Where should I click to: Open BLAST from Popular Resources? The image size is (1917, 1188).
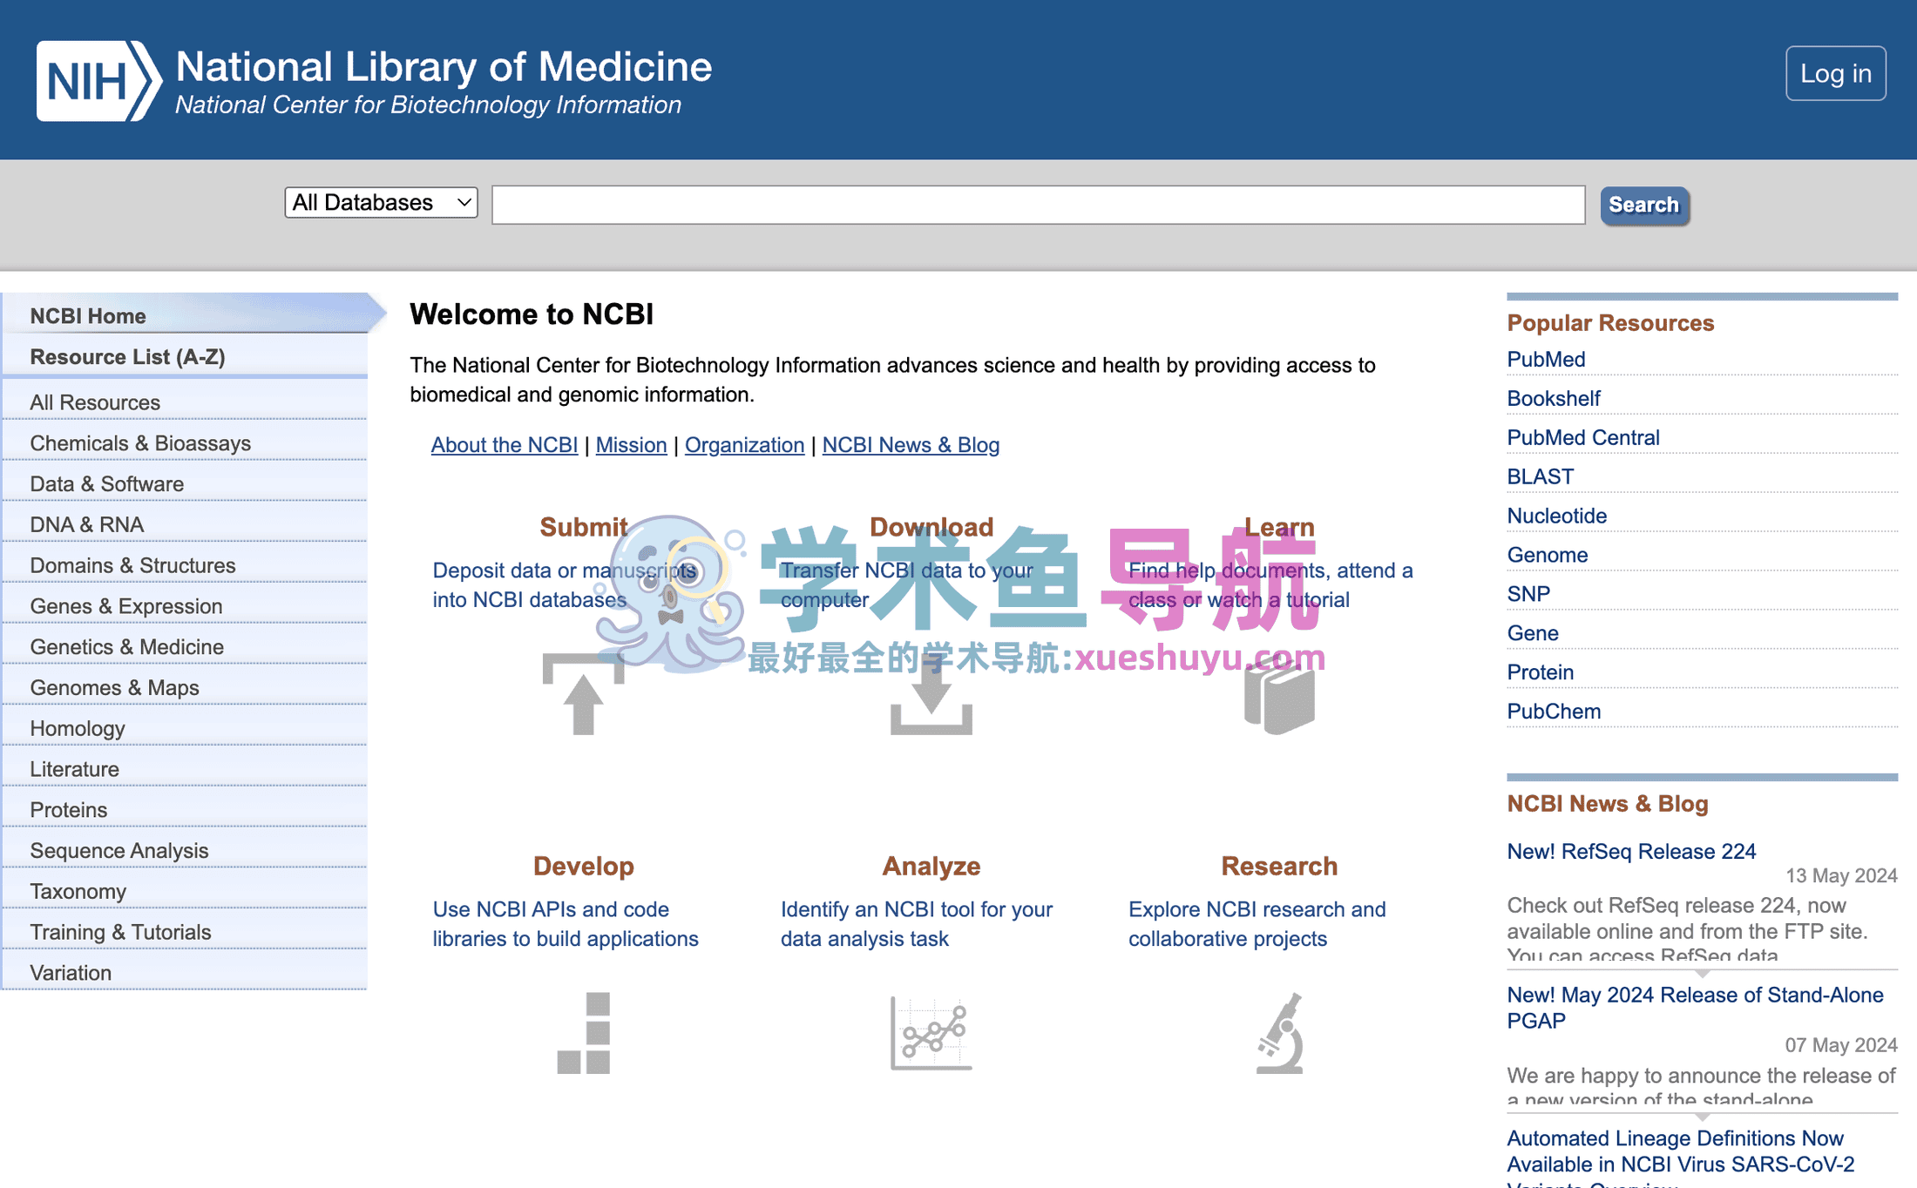(1540, 476)
